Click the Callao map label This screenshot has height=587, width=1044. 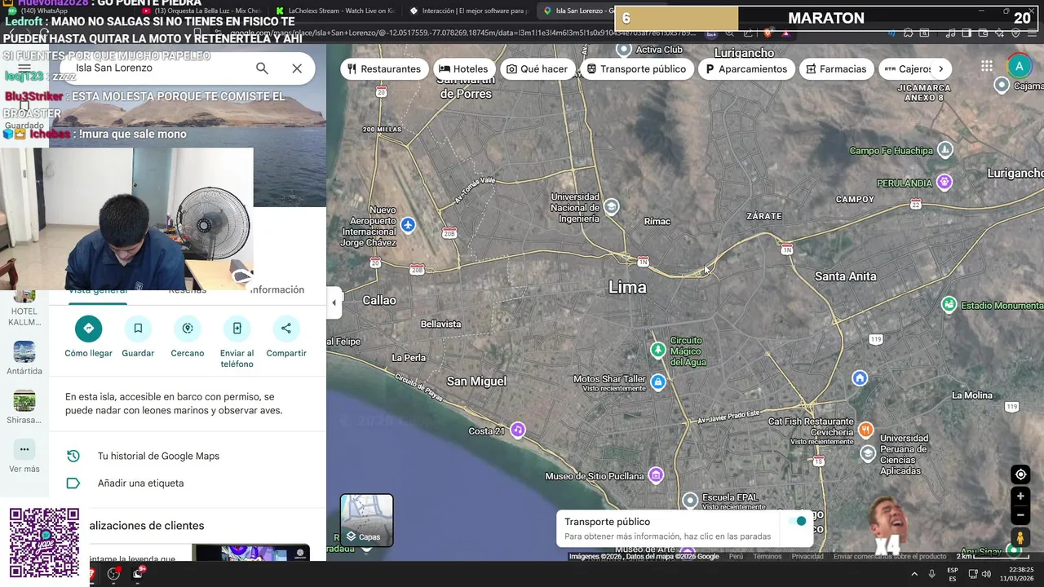379,300
